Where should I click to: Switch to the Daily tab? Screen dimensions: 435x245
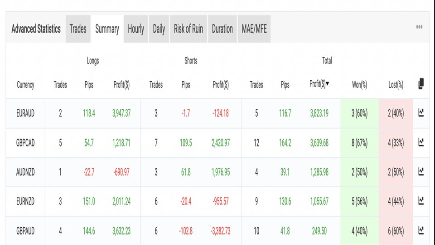159,29
